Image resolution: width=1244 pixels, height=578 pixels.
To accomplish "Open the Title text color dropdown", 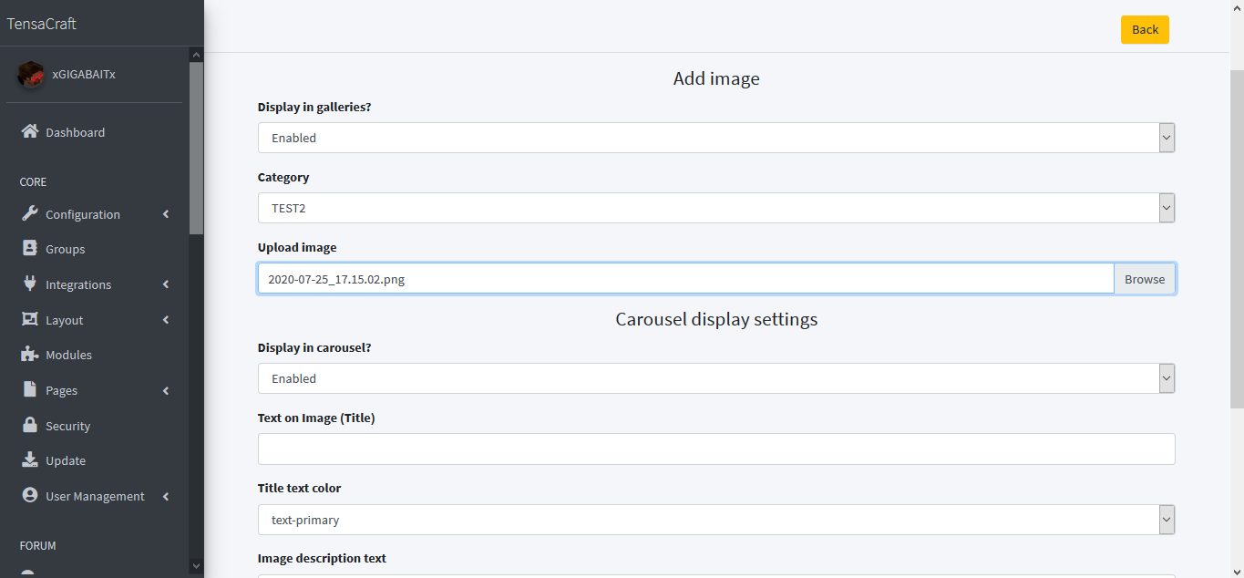I will [x=715, y=520].
